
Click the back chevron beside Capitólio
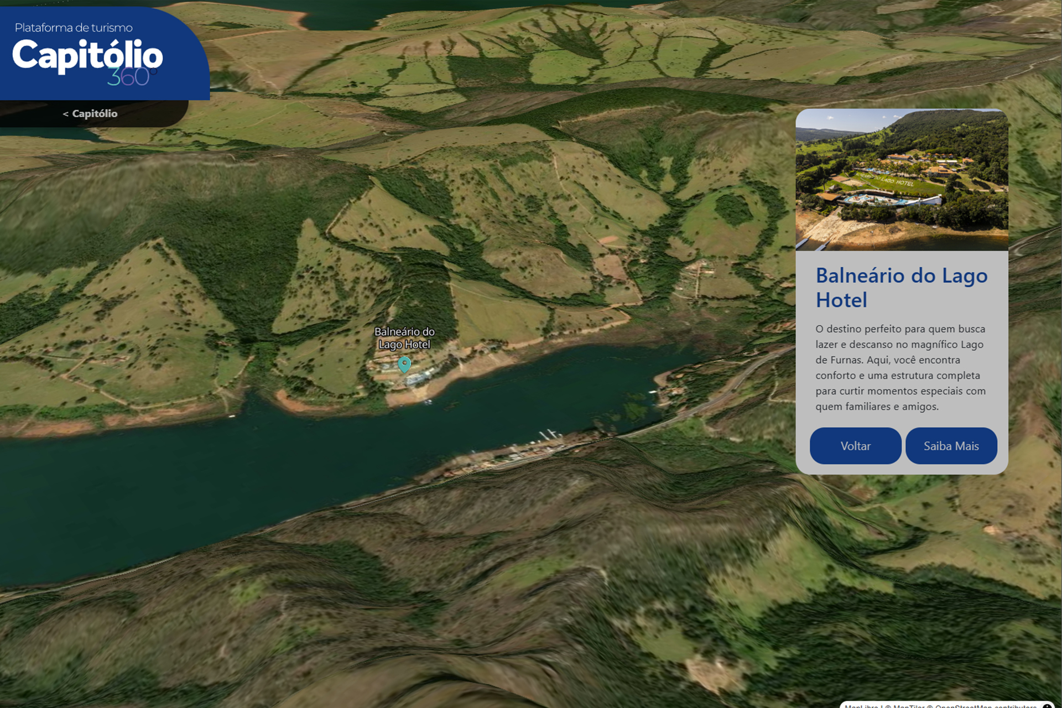point(65,114)
